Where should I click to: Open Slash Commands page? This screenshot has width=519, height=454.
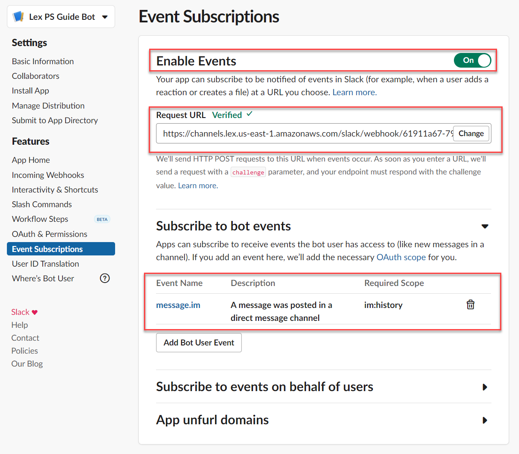42,204
